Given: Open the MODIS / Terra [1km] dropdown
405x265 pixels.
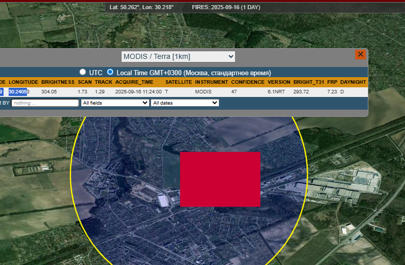Looking at the screenshot, I should pos(178,56).
